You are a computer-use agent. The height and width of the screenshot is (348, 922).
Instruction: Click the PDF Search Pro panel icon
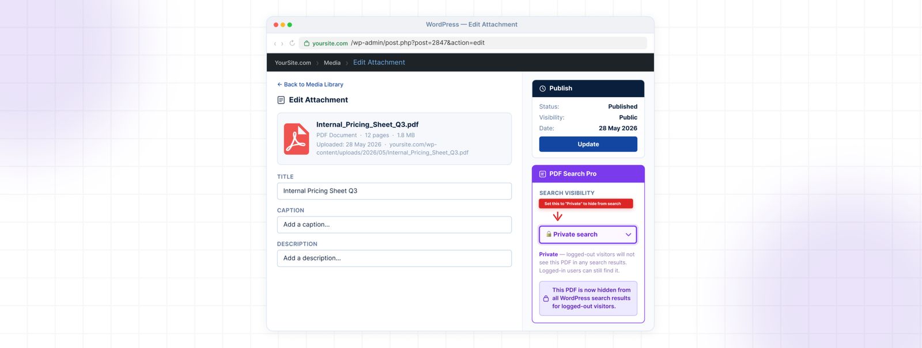coord(542,174)
